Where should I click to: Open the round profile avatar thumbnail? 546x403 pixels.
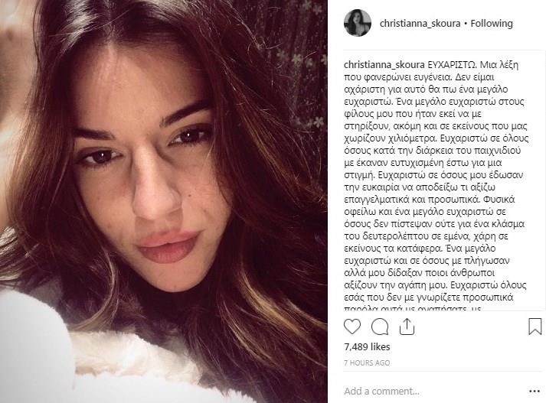358,23
